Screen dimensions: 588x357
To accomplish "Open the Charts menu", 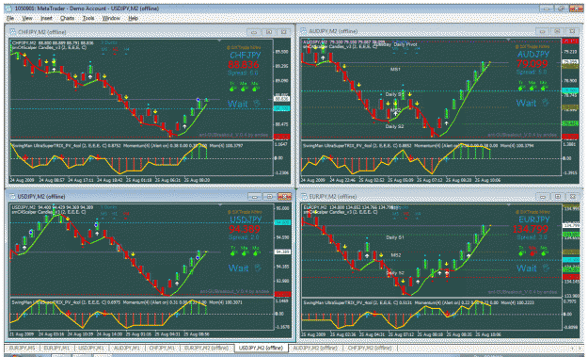I will (67, 18).
